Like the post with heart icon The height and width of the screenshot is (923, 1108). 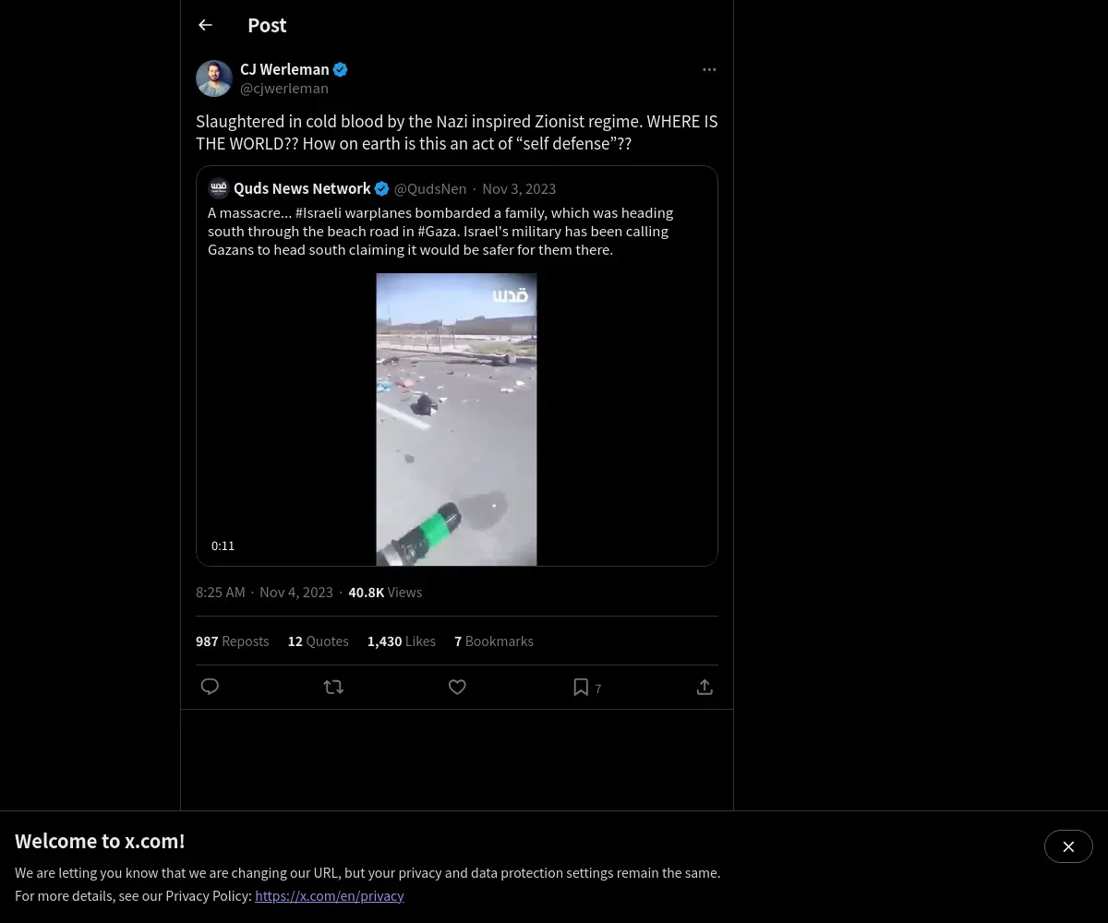457,687
